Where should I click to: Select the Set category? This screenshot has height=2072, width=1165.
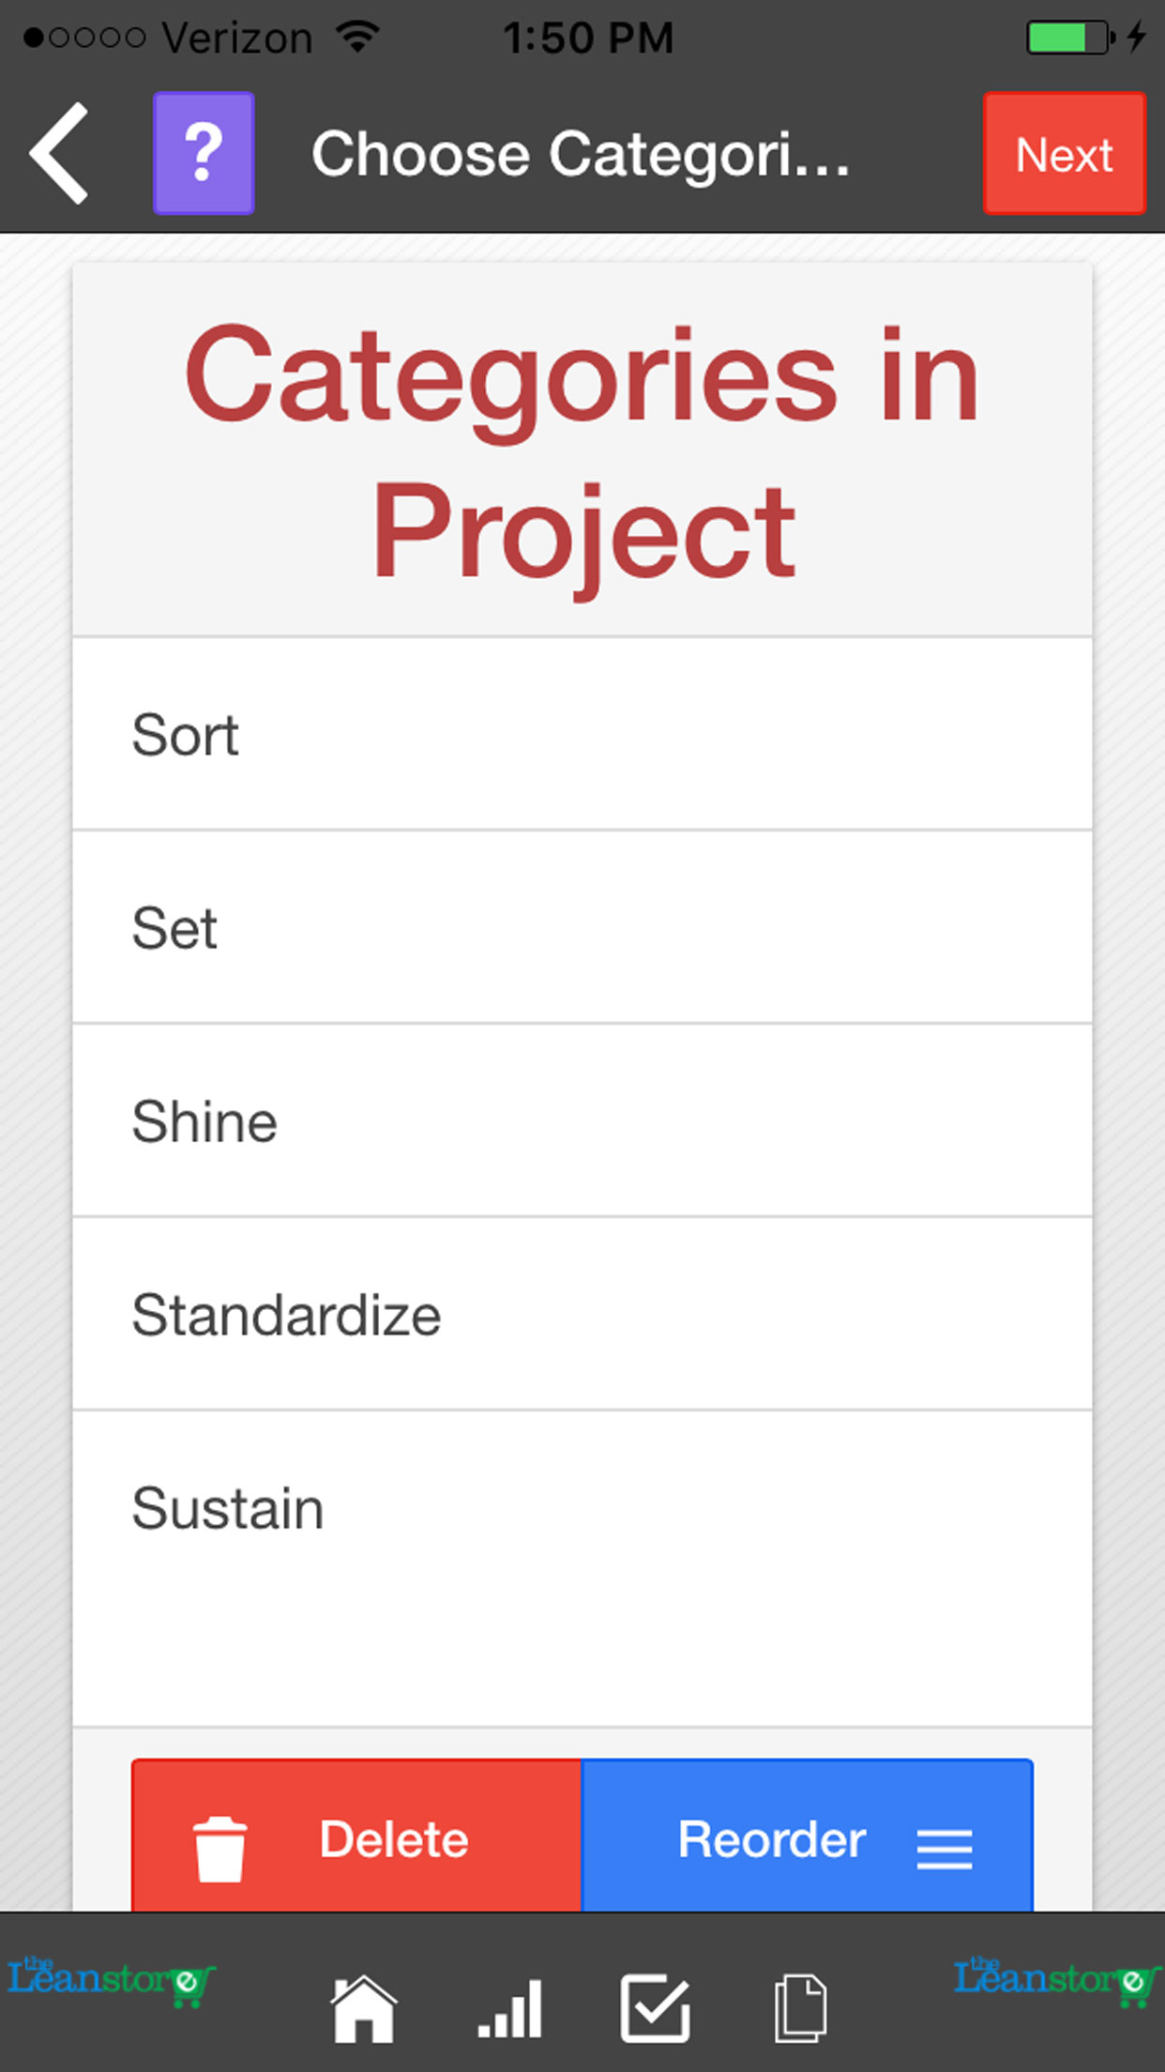(x=582, y=928)
